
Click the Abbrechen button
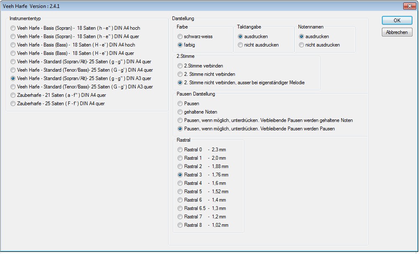click(397, 32)
